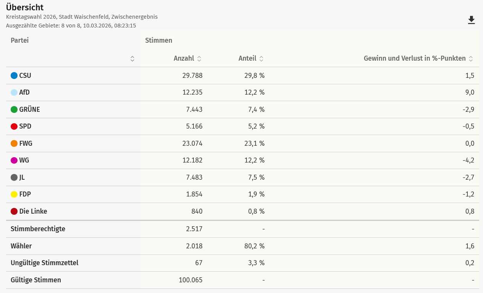Click the green GRÜNE color dot
The image size is (483, 293).
tap(14, 109)
